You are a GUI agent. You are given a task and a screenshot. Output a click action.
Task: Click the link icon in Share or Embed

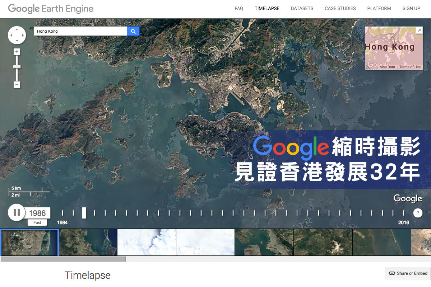[x=392, y=273]
